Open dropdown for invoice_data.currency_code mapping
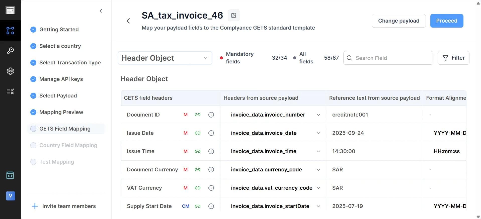Image resolution: width=481 pixels, height=219 pixels. 318,170
